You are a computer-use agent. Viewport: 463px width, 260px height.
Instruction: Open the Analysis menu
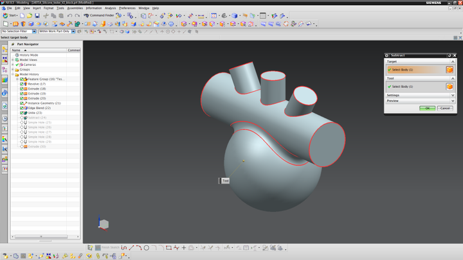click(x=111, y=8)
